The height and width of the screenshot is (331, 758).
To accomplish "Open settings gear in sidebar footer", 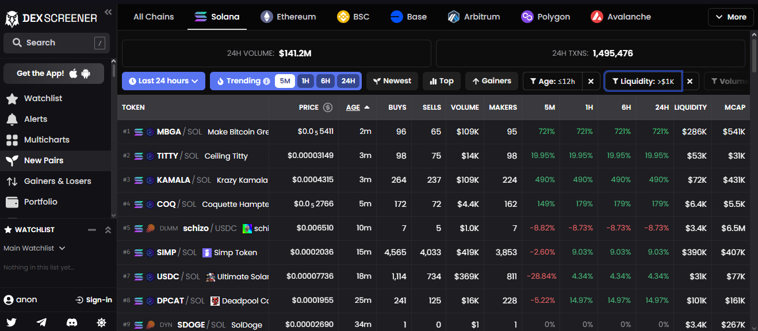I will 102,322.
